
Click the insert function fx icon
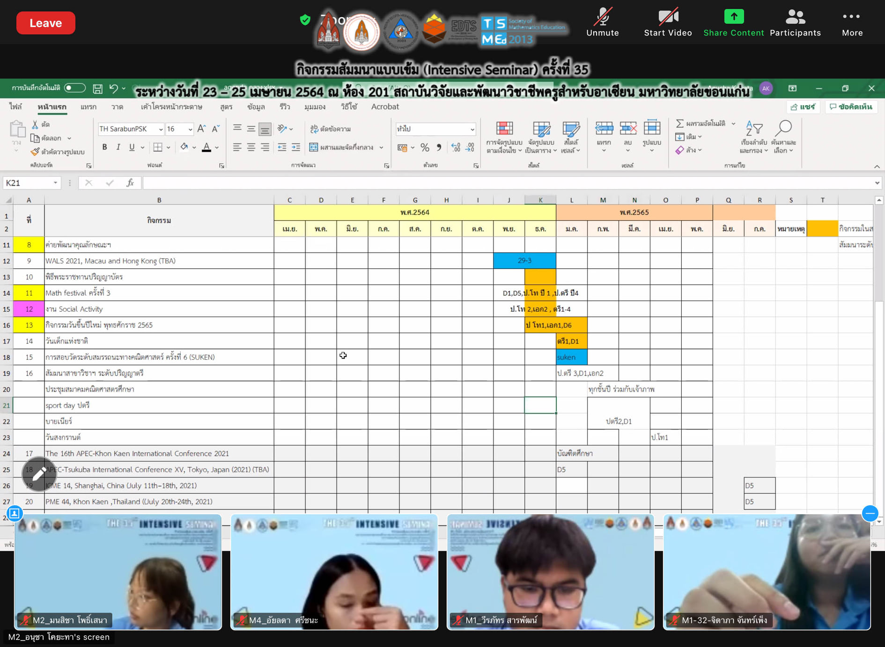(130, 183)
